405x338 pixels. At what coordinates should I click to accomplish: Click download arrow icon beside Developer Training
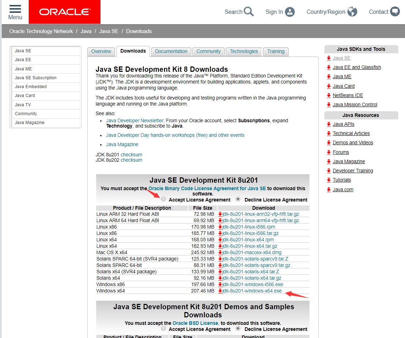pyautogui.click(x=329, y=171)
